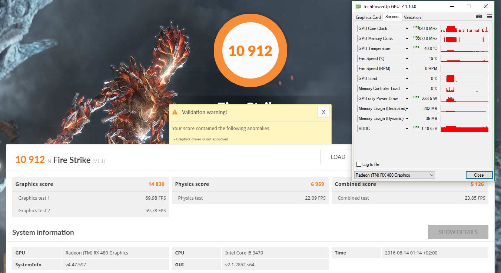Expand the Memory Usage (Dedicated) dropdown
This screenshot has height=273, width=501.
click(x=407, y=109)
